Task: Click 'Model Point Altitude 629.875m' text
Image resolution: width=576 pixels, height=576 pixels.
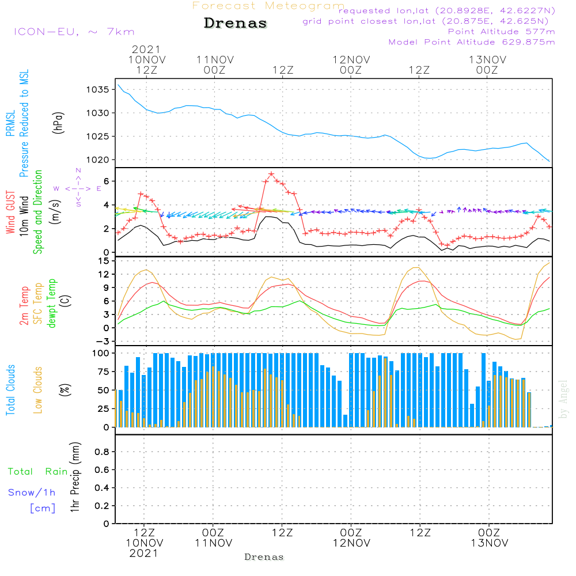Action: [472, 42]
